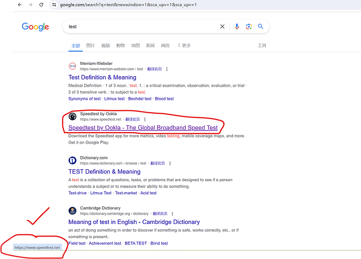Open 'Test-market' sitelink

pos(126,193)
